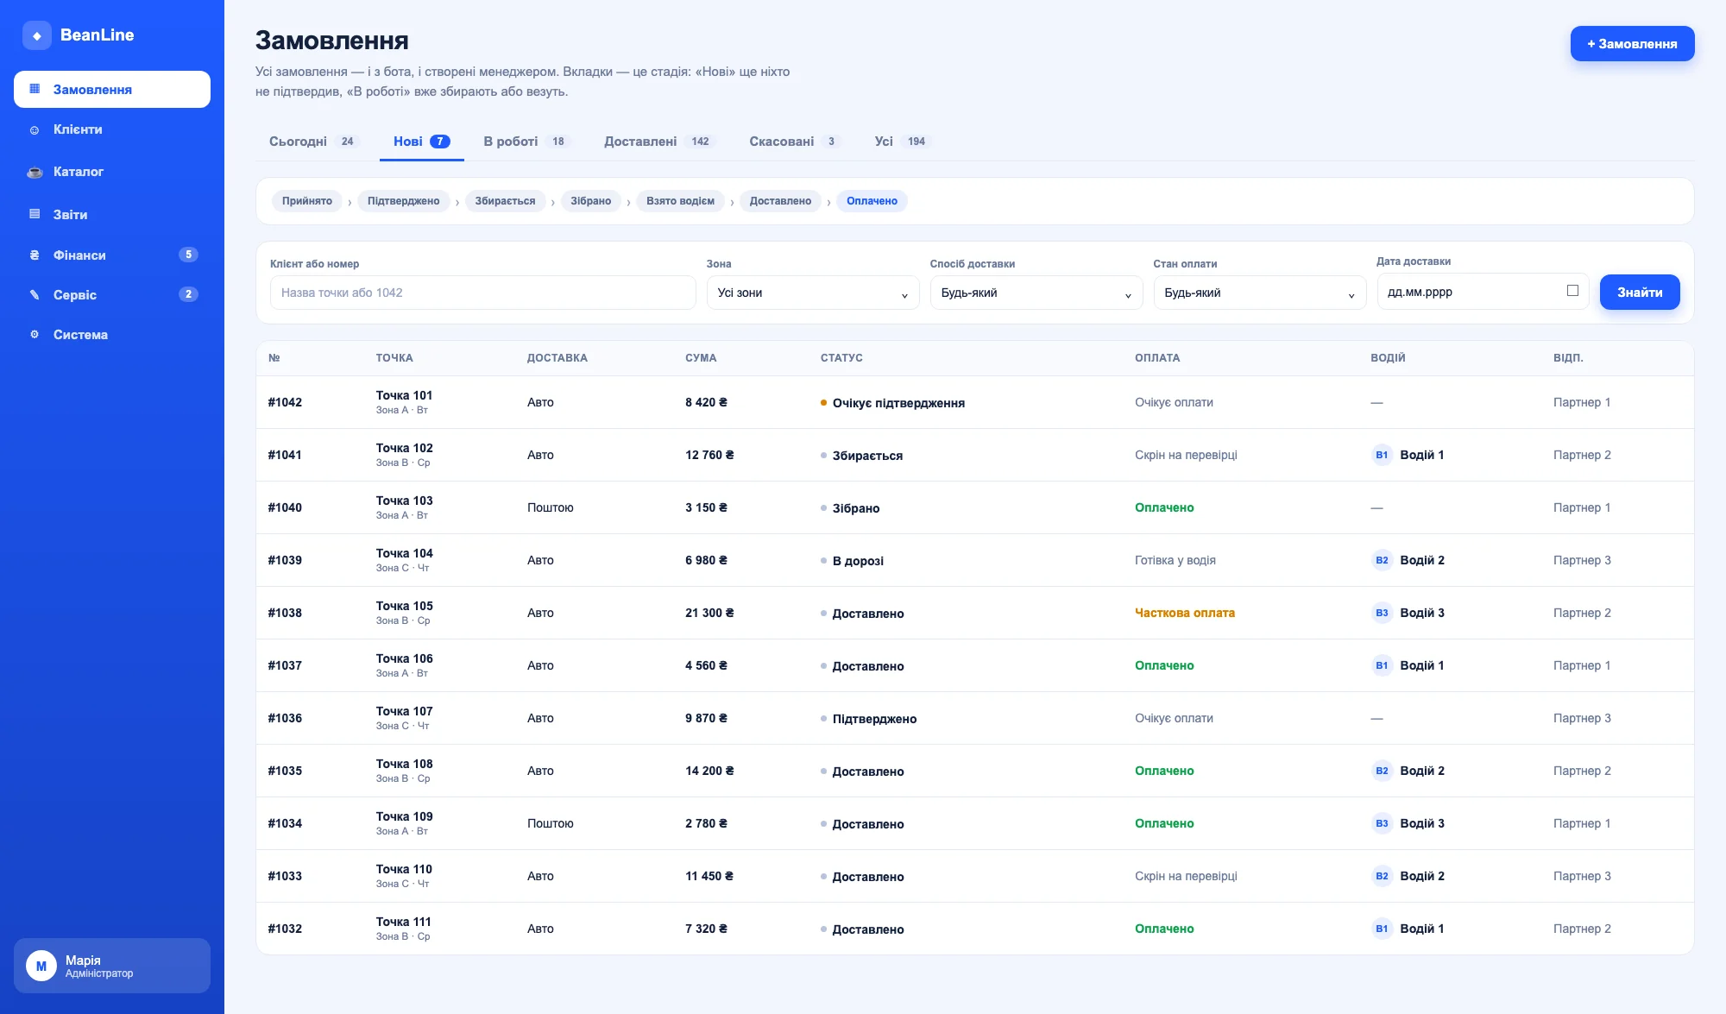Click the СУМА column header
Image resolution: width=1726 pixels, height=1014 pixels.
701,358
